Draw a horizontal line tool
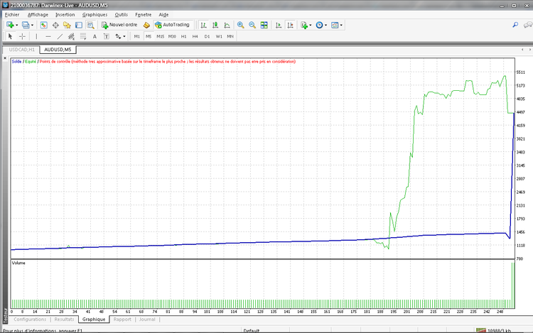The height and width of the screenshot is (333, 533). pyautogui.click(x=48, y=36)
